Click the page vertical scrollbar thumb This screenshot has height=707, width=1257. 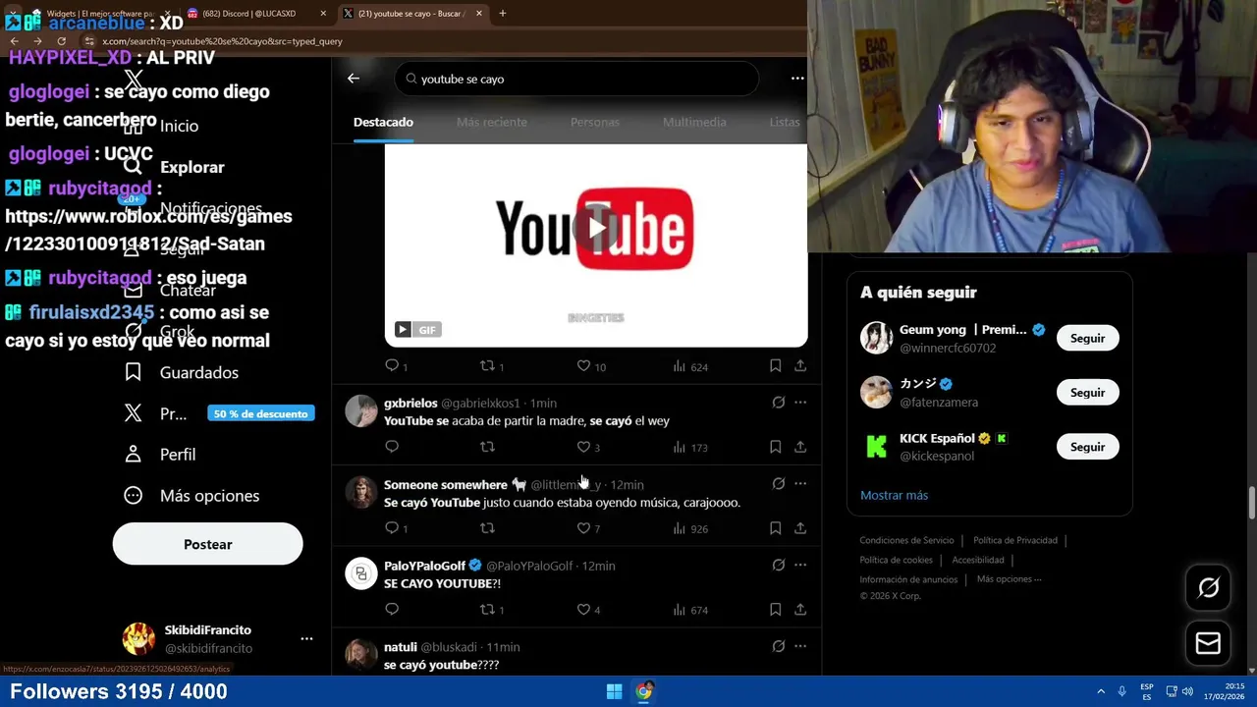point(1251,503)
